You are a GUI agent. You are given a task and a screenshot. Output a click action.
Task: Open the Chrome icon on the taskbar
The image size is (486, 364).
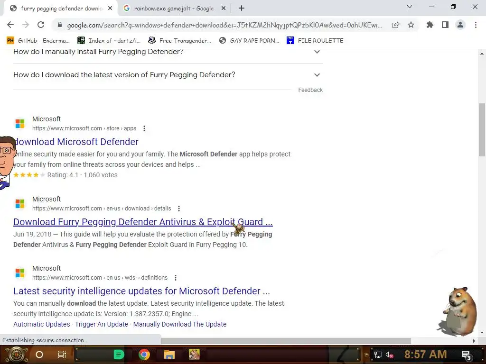tap(144, 355)
